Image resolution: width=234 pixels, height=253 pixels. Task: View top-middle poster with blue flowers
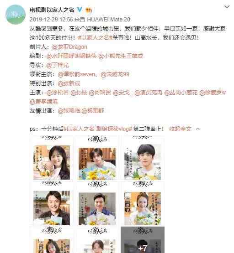click(97, 158)
